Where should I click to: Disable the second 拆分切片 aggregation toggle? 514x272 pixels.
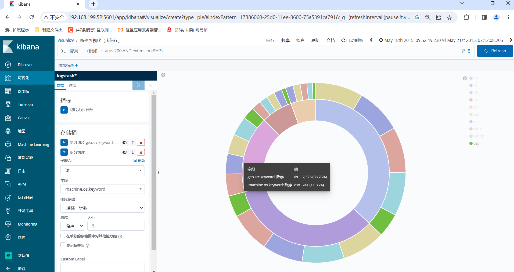(x=125, y=152)
